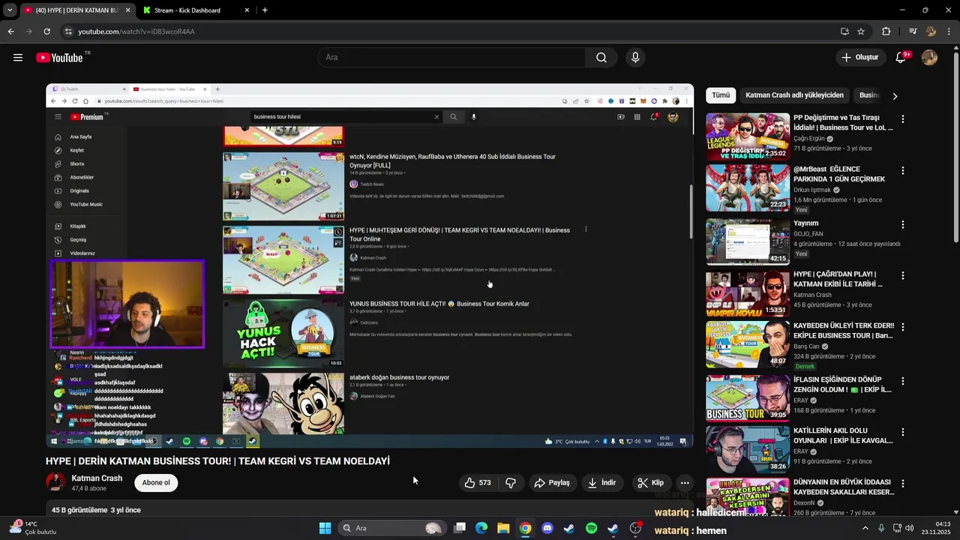Go back to the previous page
Viewport: 960px width, 540px height.
(10, 31)
